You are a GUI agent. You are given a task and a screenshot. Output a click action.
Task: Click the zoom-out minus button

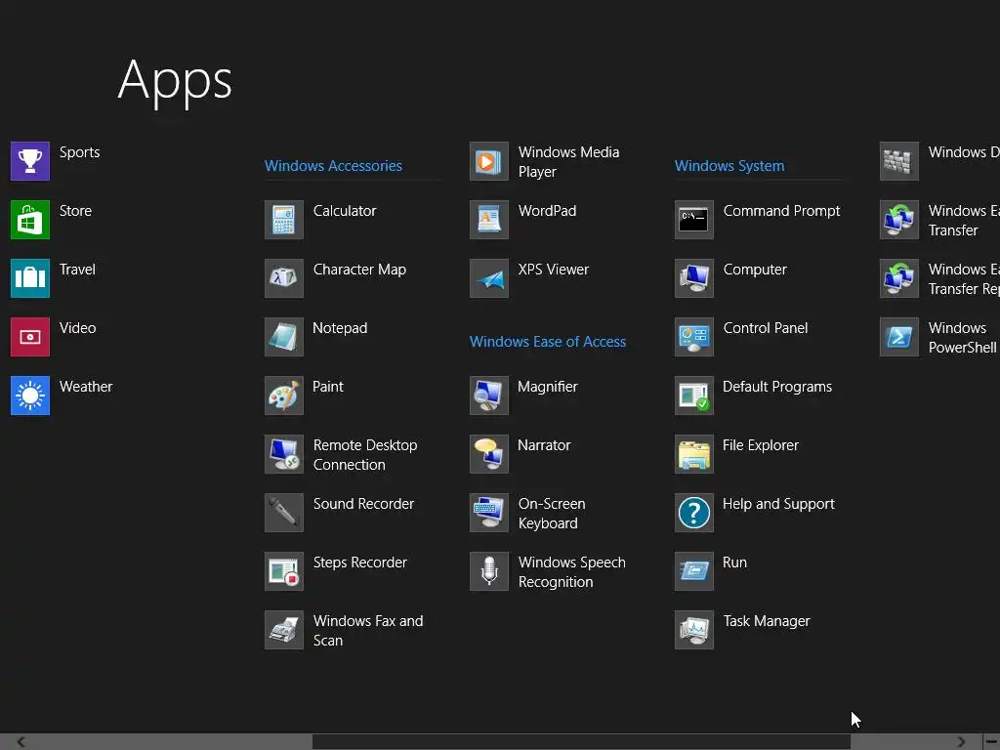992,742
